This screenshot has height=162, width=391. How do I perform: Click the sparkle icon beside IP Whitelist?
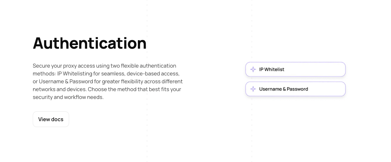point(253,70)
